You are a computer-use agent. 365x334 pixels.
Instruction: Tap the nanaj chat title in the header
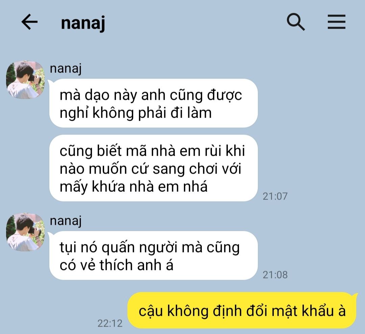(83, 23)
